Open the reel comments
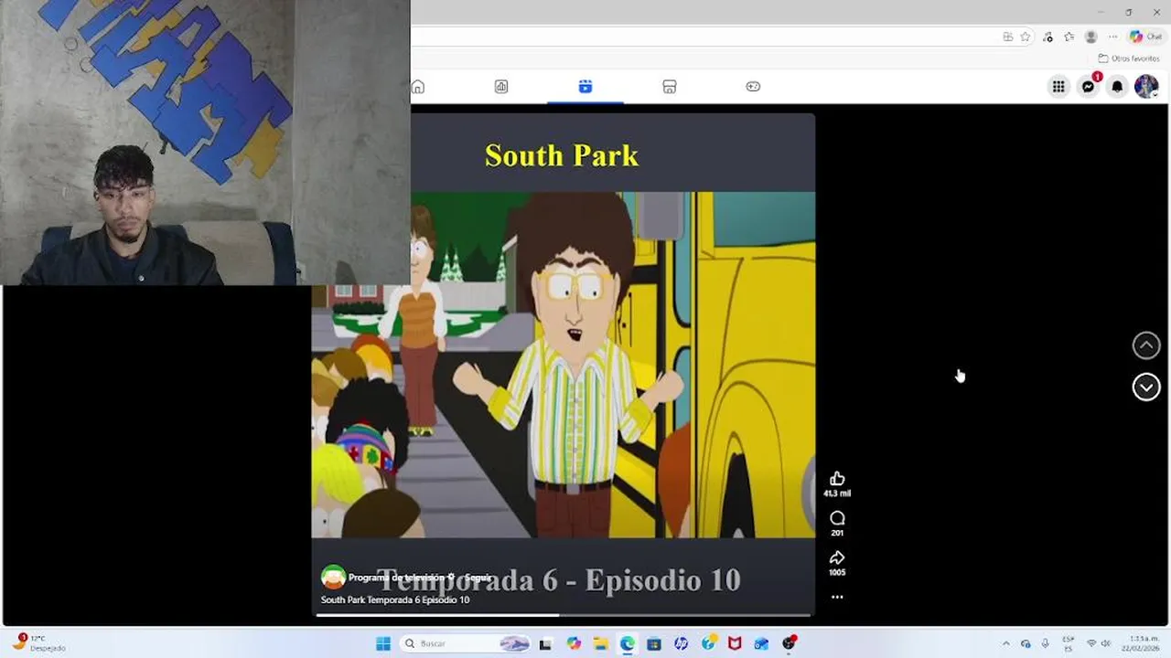Viewport: 1171px width, 658px height. point(837,518)
